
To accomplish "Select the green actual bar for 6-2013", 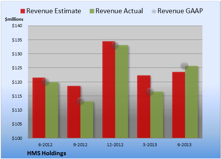I will [x=191, y=102].
